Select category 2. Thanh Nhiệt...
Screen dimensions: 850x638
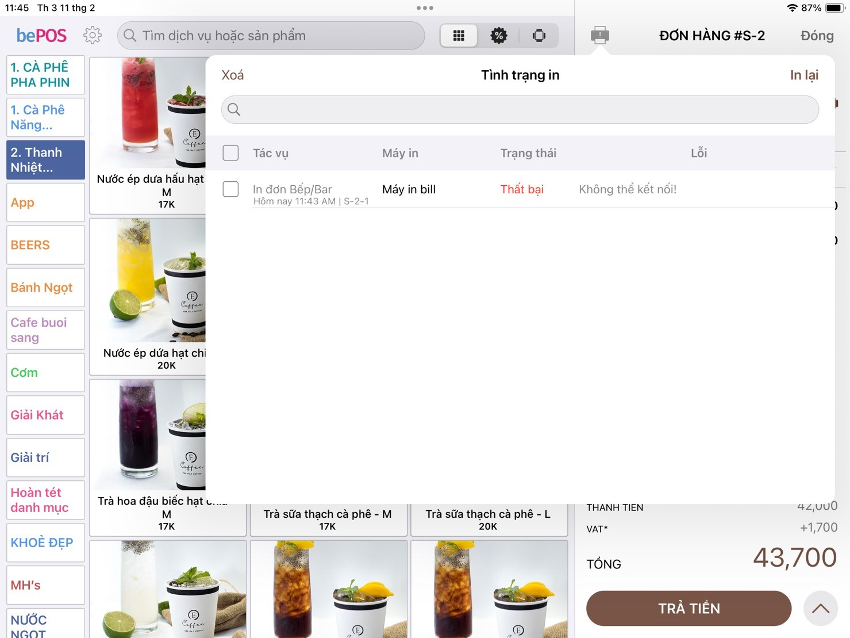[x=45, y=160]
